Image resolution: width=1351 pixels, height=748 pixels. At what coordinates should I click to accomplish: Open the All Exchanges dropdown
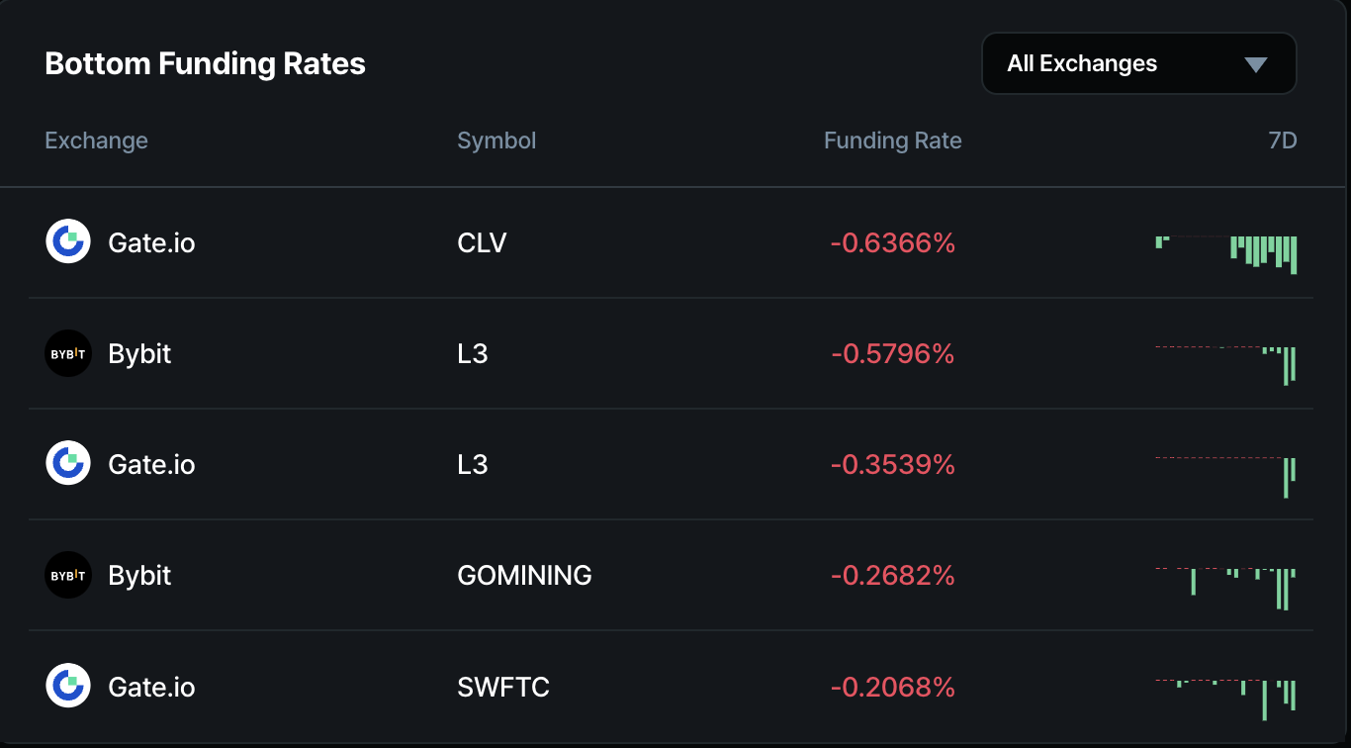click(x=1137, y=64)
